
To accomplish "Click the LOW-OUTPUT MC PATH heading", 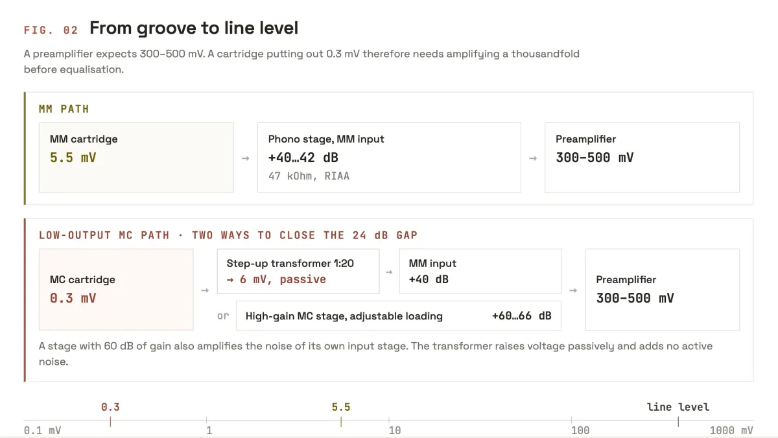I will (x=229, y=235).
